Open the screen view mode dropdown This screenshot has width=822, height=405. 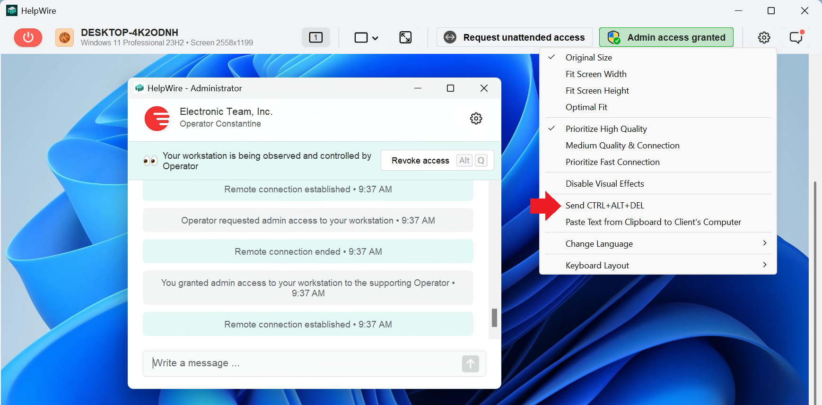point(366,37)
